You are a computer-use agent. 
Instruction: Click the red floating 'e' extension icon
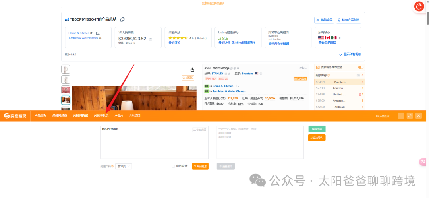(x=419, y=6)
